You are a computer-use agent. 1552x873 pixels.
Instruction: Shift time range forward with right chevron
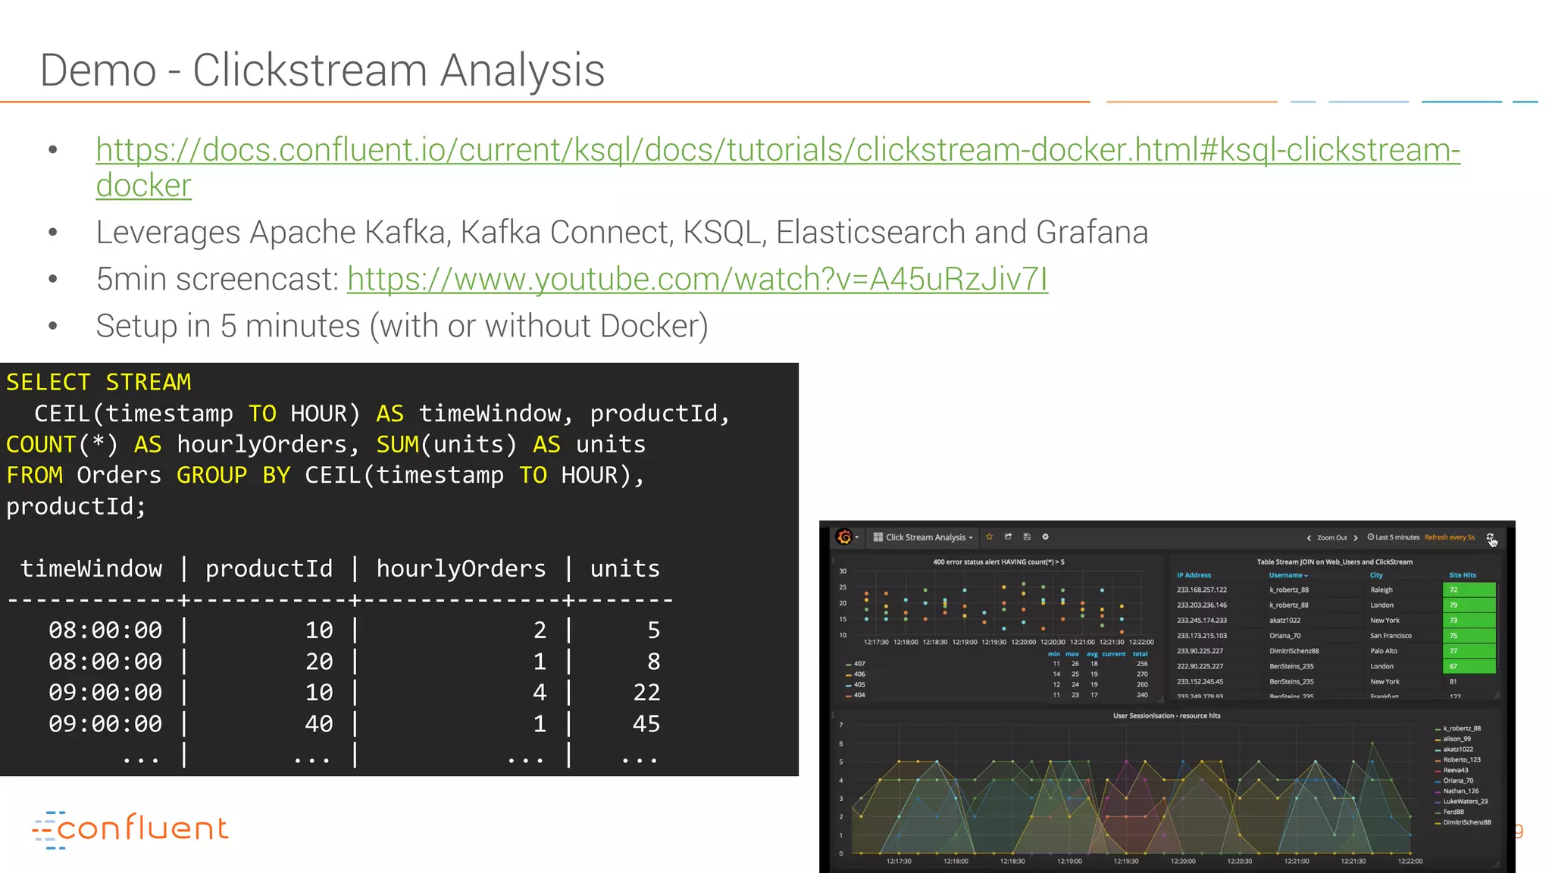point(1356,538)
